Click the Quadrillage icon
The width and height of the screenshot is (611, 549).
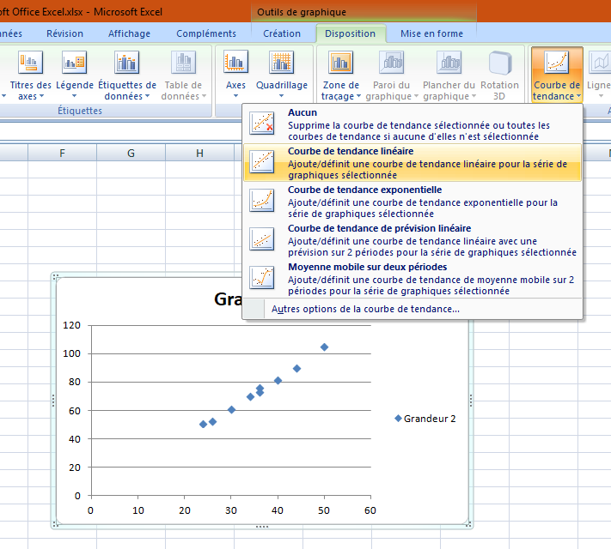point(281,63)
